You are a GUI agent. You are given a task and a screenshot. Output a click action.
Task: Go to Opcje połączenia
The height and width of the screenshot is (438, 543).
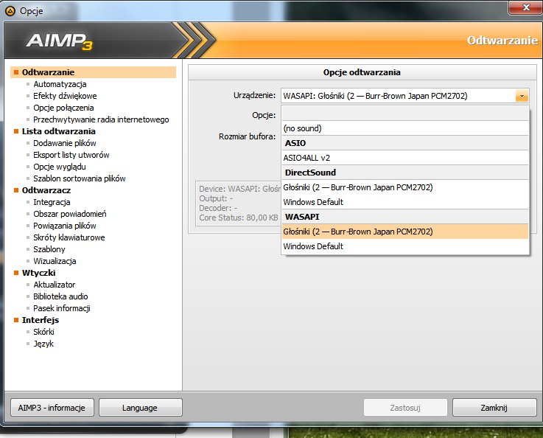[x=63, y=108]
